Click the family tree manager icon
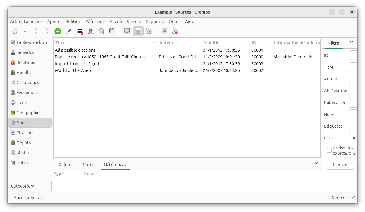365x212 pixels. click(x=14, y=31)
